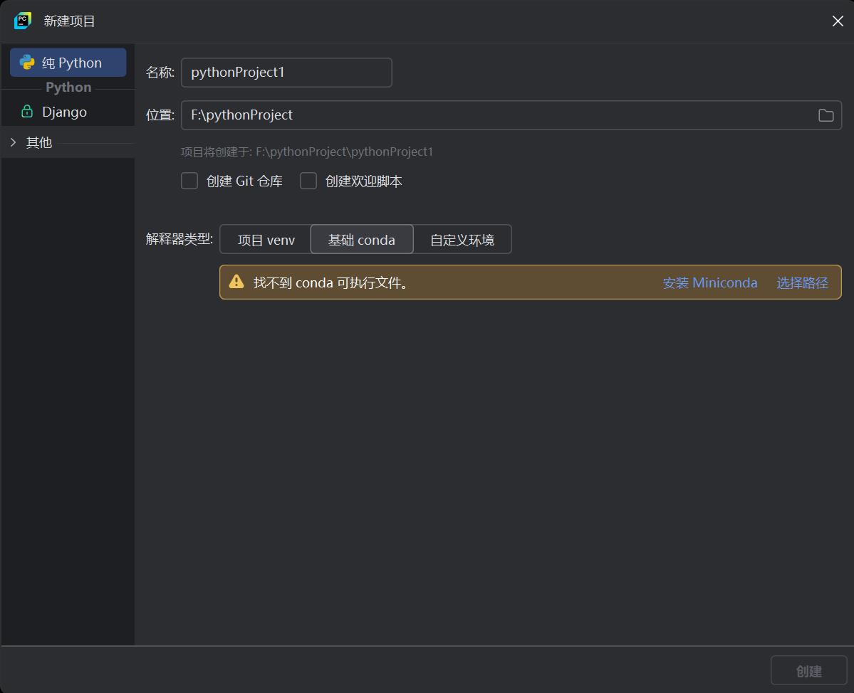Click the 解释器类型 label
The width and height of the screenshot is (854, 693).
(179, 239)
